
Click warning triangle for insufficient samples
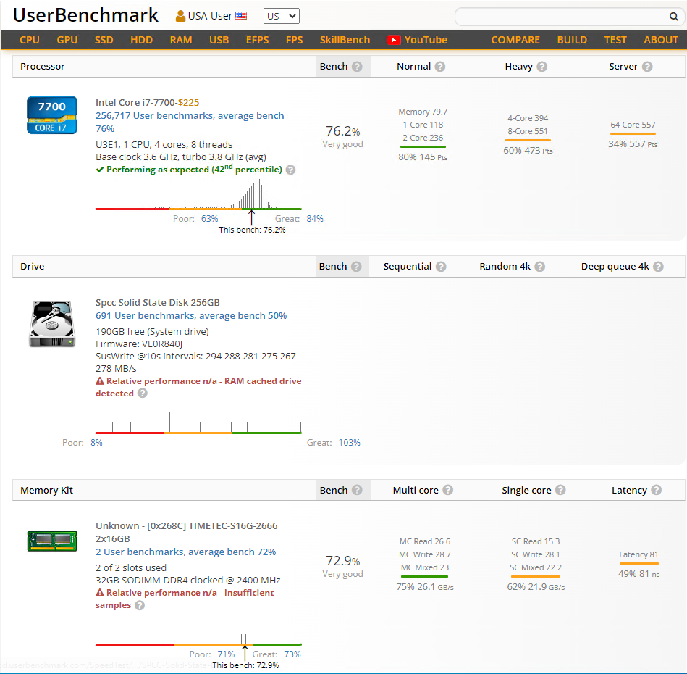(x=100, y=593)
